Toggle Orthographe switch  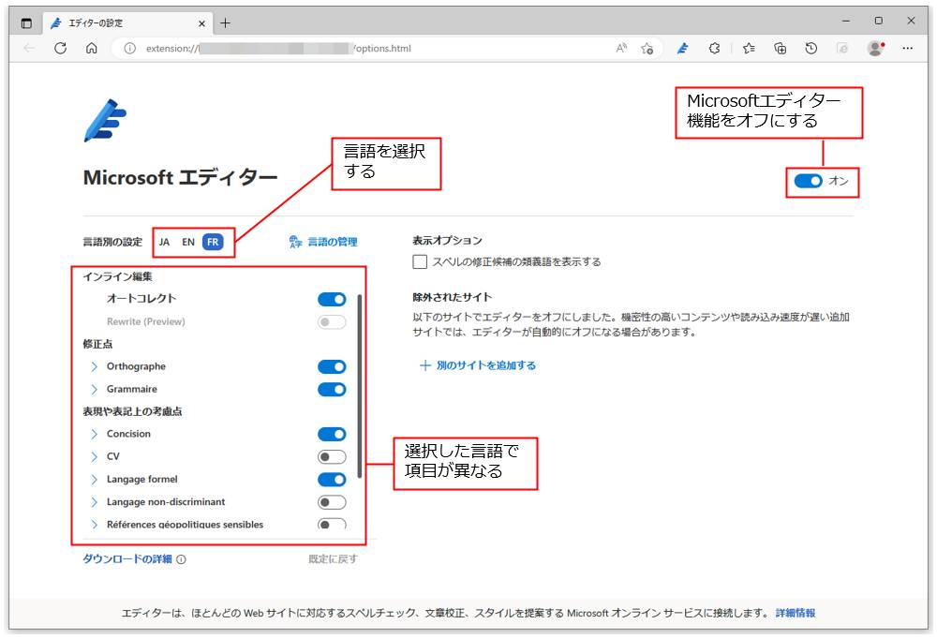pos(332,366)
